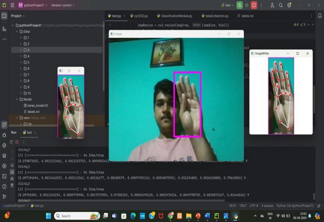This screenshot has width=324, height=222.
Task: Click the 4 spaces indent setting
Action: (268, 206)
